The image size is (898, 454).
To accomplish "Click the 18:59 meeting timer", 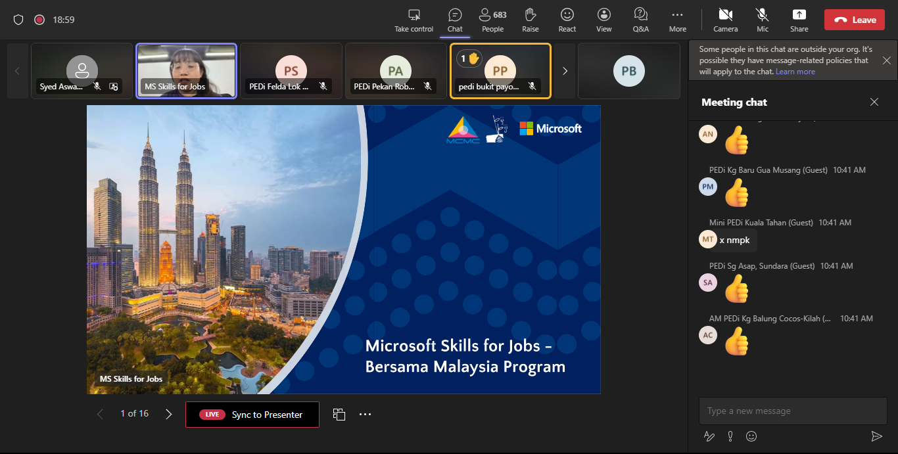I will coord(64,20).
